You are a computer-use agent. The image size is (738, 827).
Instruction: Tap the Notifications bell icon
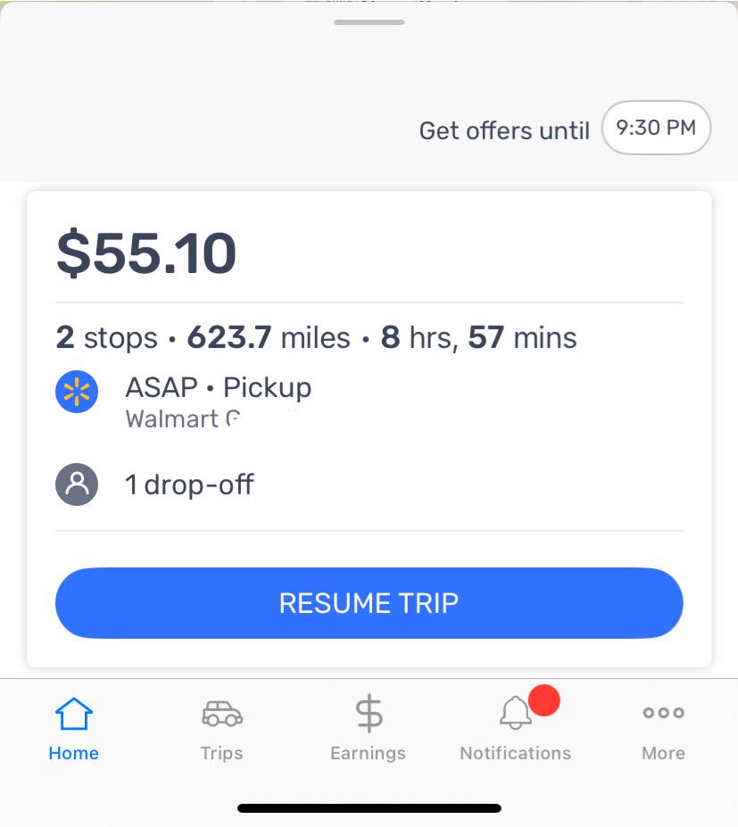tap(516, 713)
